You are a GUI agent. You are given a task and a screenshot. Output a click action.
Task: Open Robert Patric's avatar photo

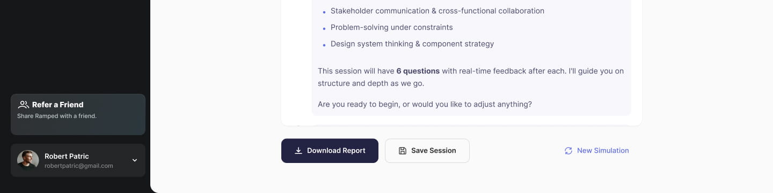tap(28, 160)
